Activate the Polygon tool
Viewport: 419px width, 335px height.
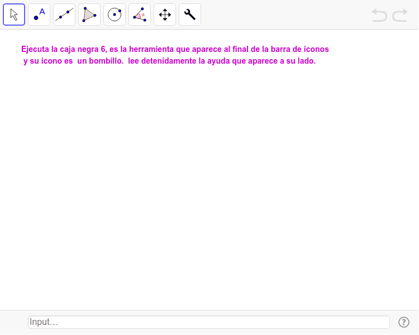(x=89, y=15)
